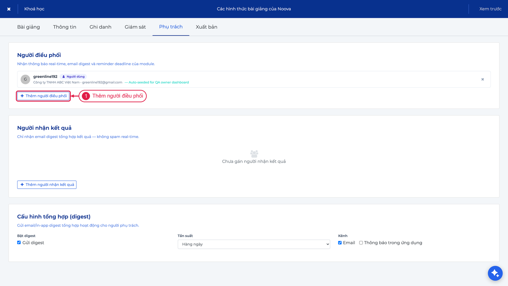
Task: Click the Người dùng role badge
Action: (73, 77)
